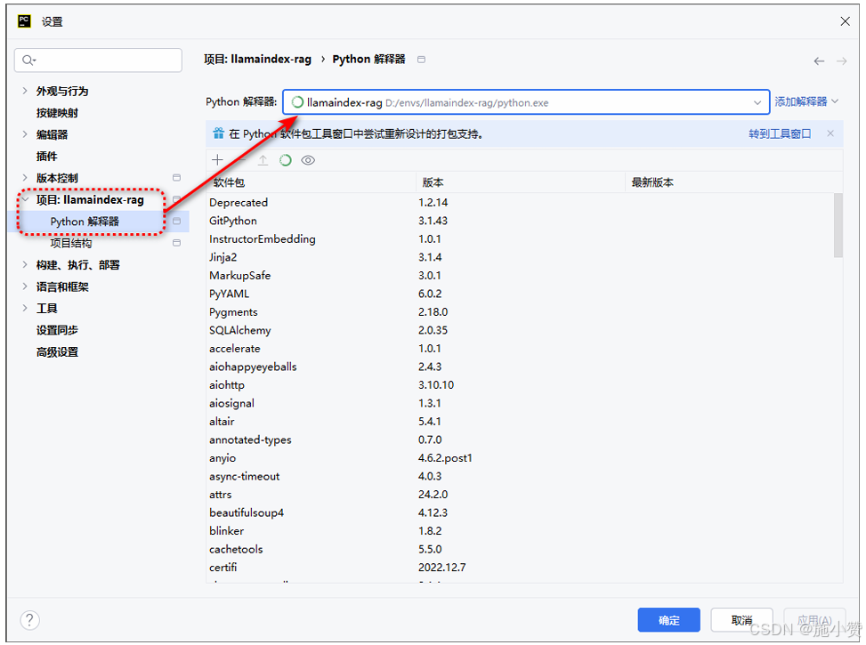
Task: Select the Deprecated package row
Action: [x=521, y=202]
